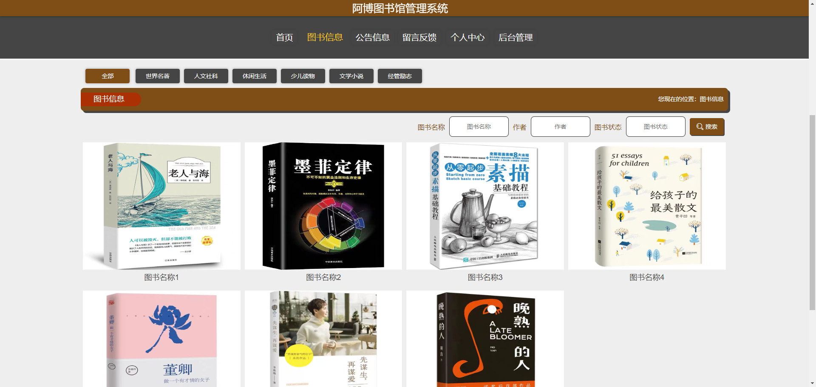The width and height of the screenshot is (816, 387).
Task: Open the 素描基础教程 book cover
Action: pyautogui.click(x=485, y=206)
